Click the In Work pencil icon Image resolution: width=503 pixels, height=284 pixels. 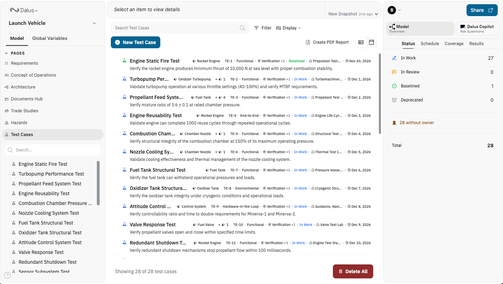pos(394,58)
